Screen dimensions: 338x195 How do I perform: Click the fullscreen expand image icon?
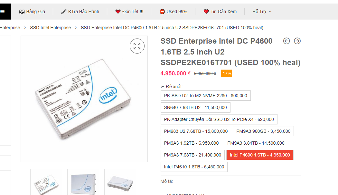137,46
